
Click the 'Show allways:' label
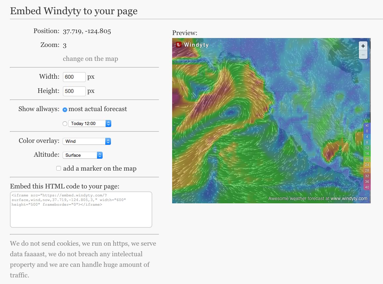coord(39,109)
